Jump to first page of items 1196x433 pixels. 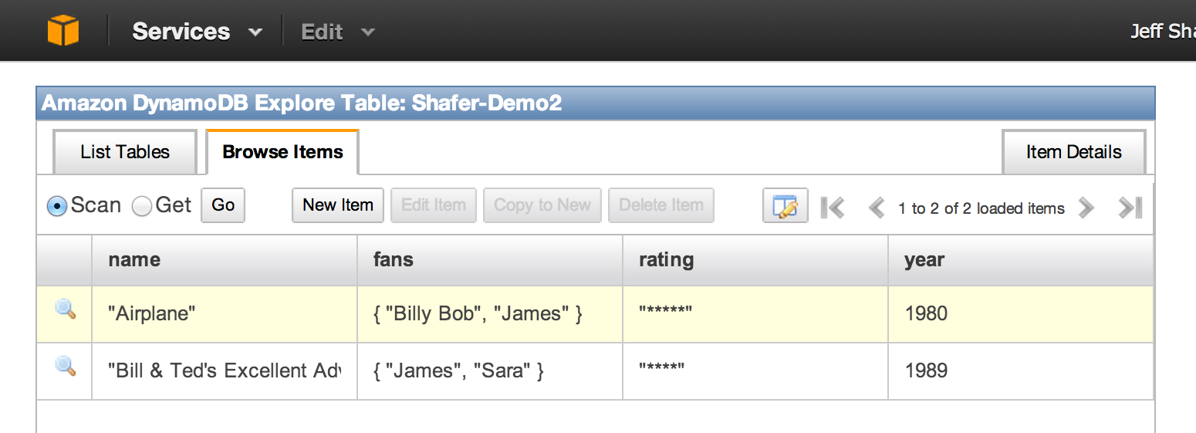pos(833,207)
